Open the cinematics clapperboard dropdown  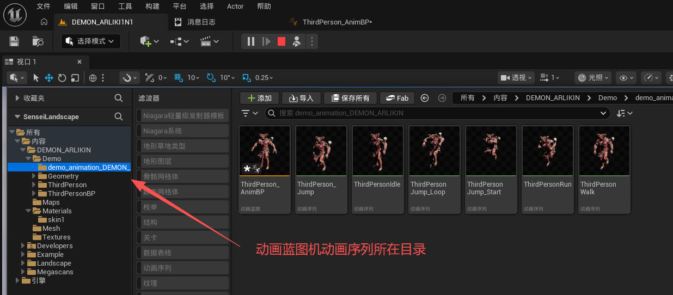[x=210, y=41]
